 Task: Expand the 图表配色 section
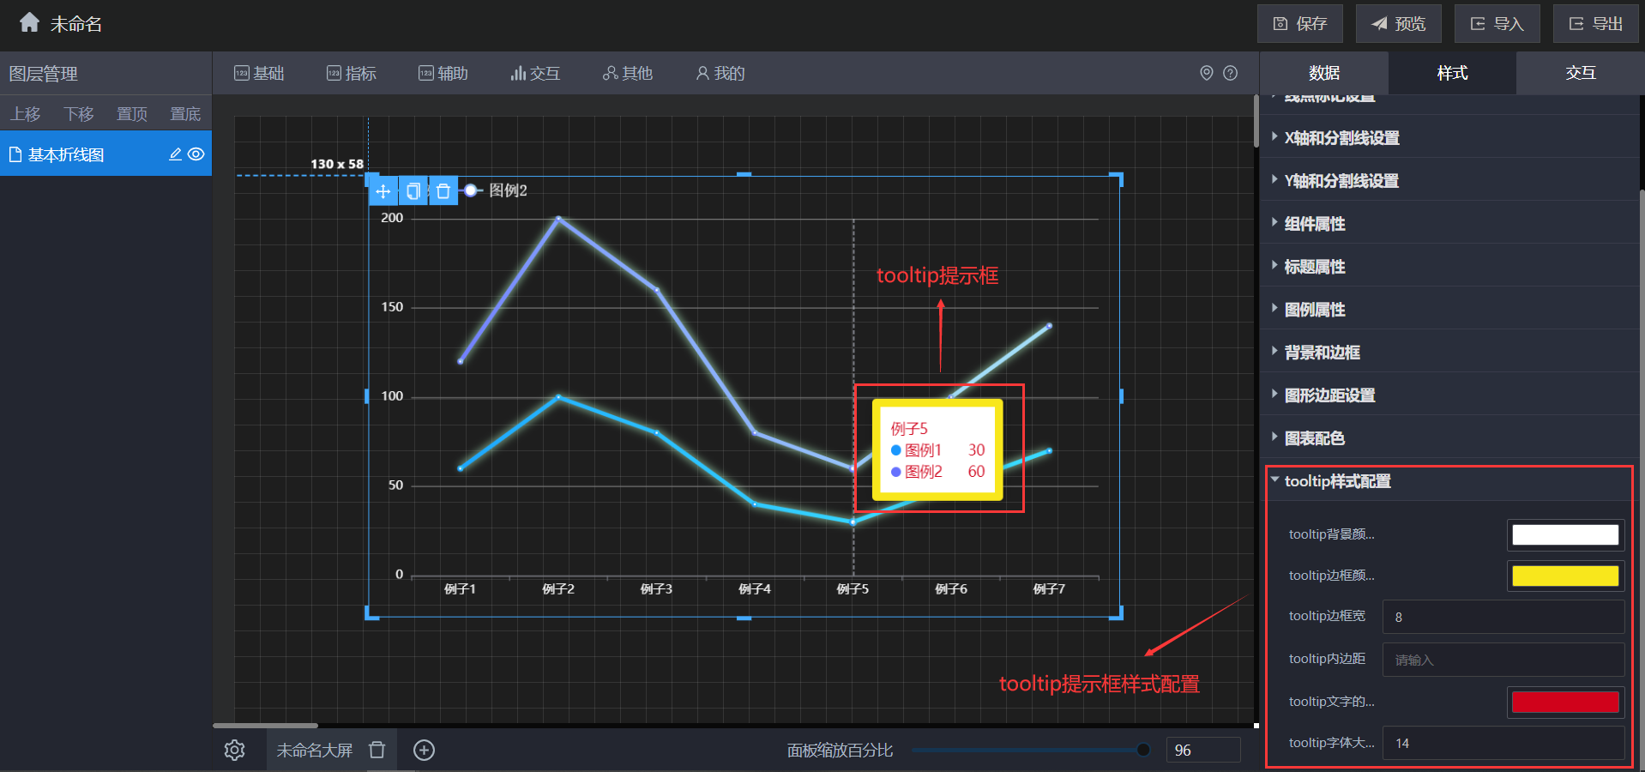tap(1314, 438)
